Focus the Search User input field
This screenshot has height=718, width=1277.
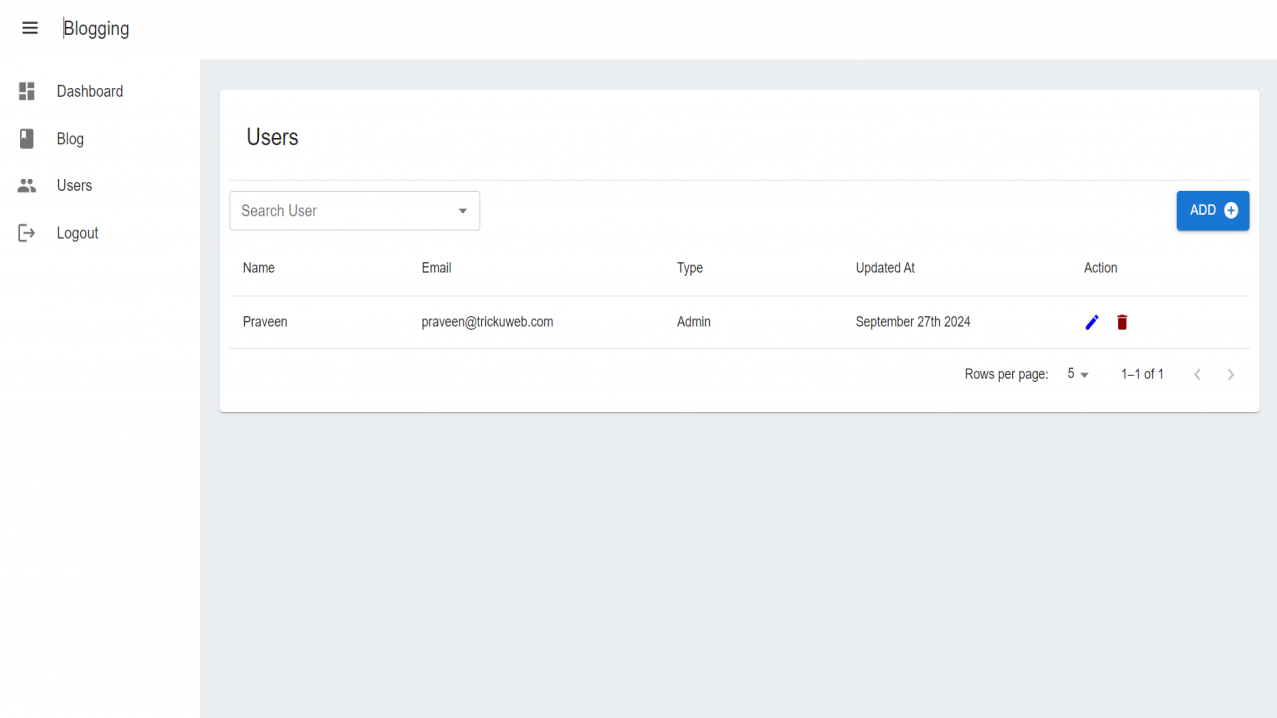coord(344,211)
